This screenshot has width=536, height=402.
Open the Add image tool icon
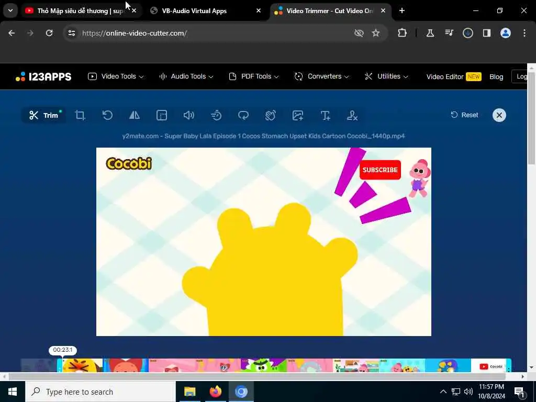click(x=298, y=115)
